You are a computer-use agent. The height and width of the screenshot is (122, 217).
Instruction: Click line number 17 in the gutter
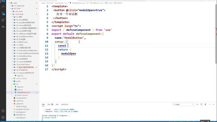(46, 69)
